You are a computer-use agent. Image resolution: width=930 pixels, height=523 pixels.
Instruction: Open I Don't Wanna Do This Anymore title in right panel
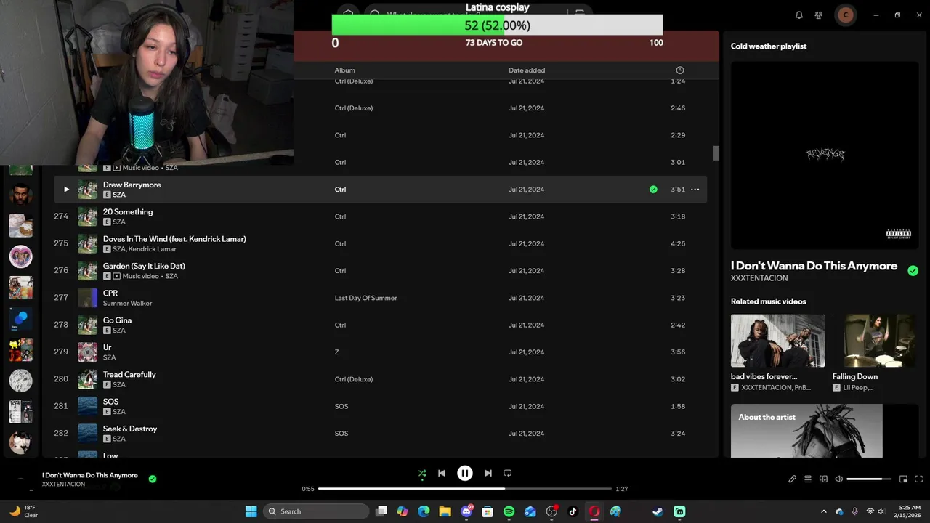tap(814, 266)
